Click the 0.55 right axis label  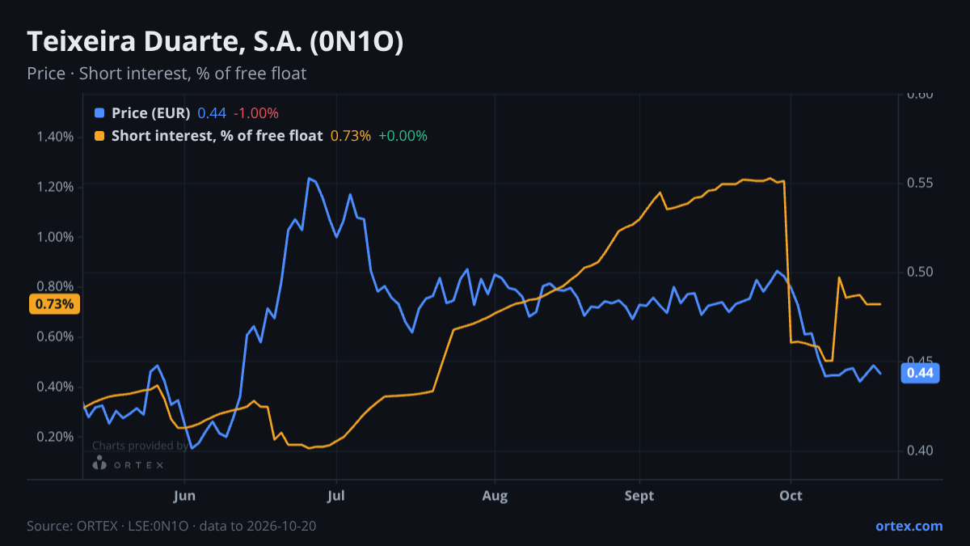coord(921,183)
